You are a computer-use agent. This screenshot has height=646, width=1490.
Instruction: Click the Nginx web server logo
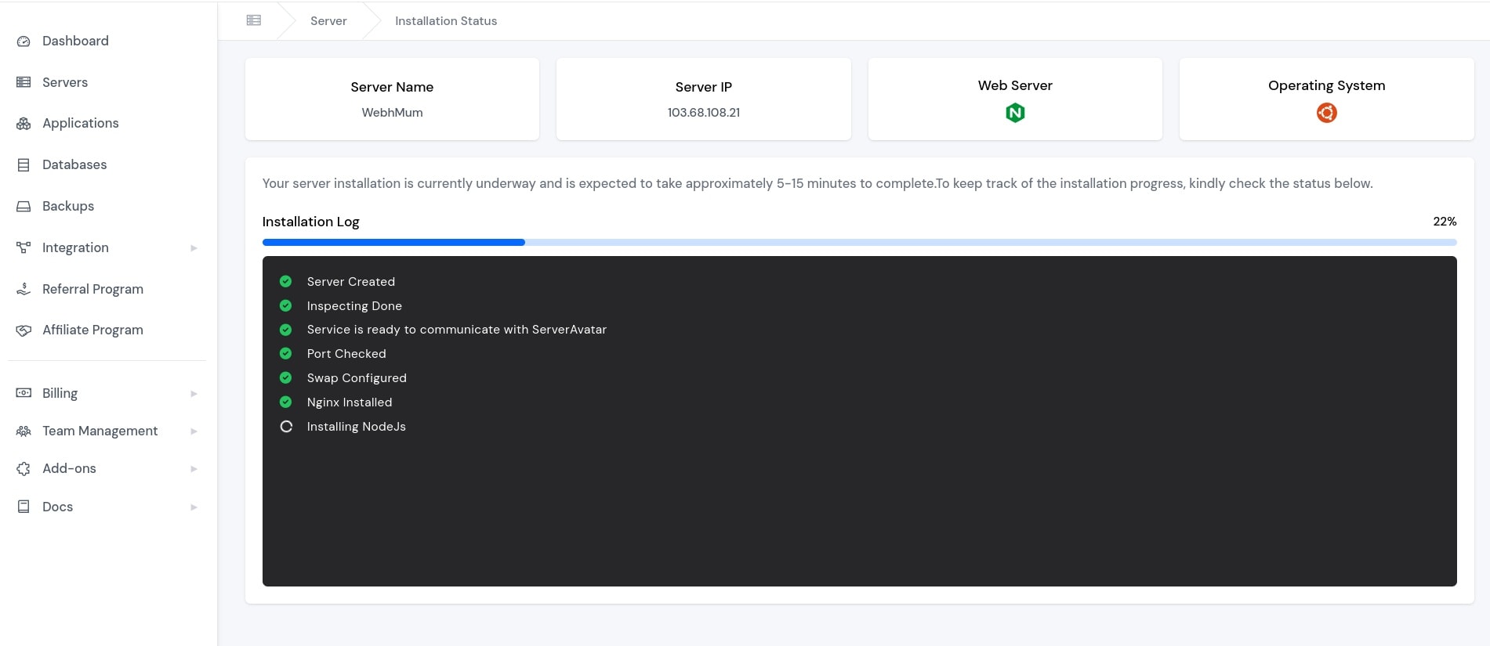point(1015,113)
